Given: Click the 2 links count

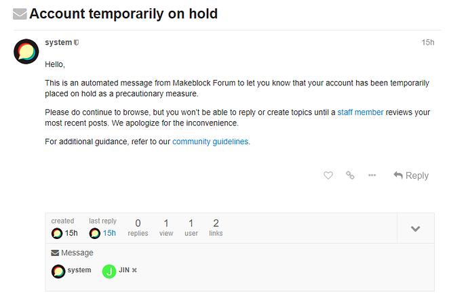Looking at the screenshot, I should coord(216,228).
